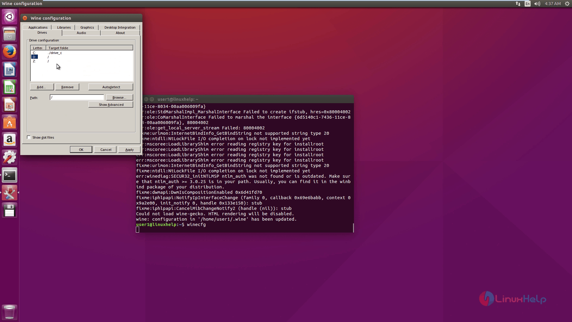Open the system power gear menu
572x322 pixels.
(567, 4)
